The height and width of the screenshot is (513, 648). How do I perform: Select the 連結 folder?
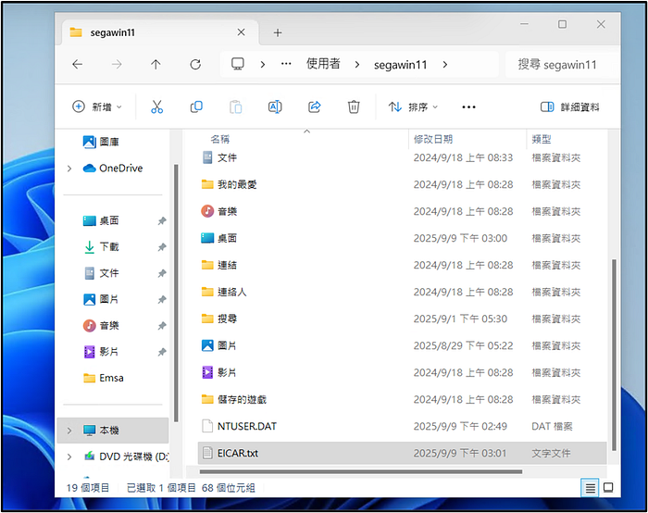[402, 265]
